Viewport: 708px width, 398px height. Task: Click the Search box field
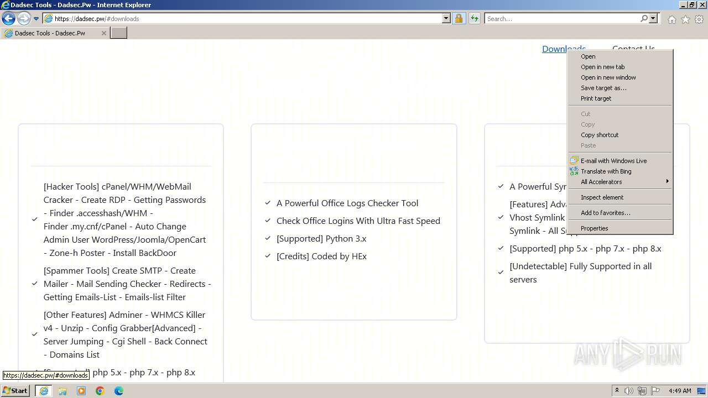(563, 18)
